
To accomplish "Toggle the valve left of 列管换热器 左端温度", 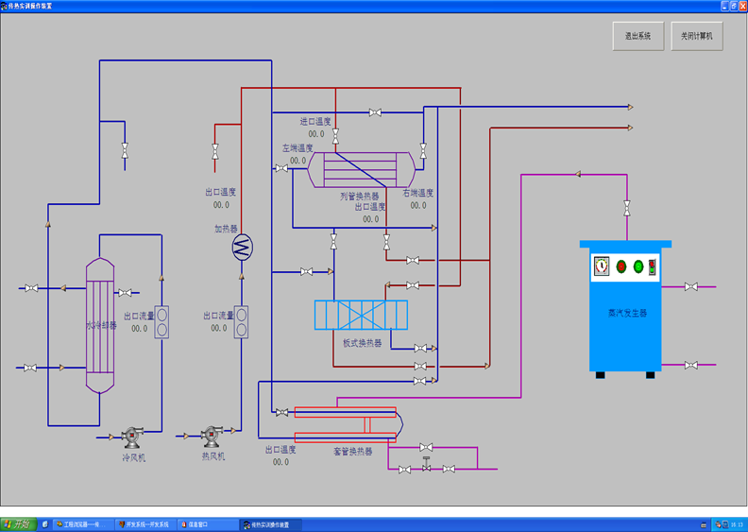I will [280, 169].
